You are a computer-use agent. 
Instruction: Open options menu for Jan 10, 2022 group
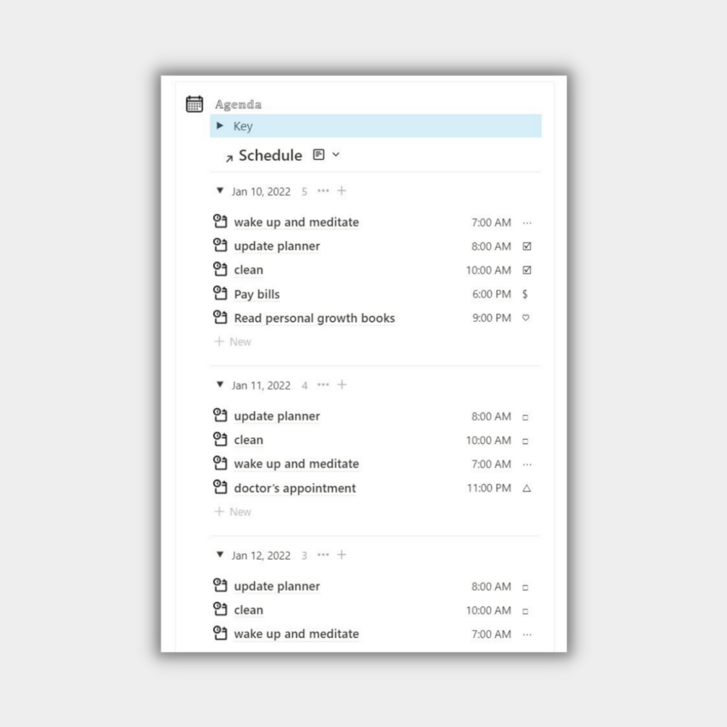[323, 191]
